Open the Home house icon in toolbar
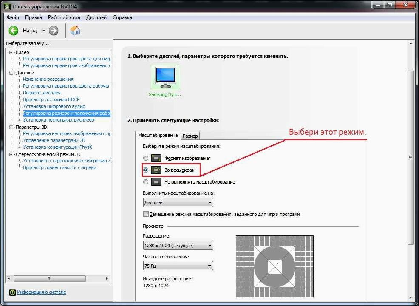 [x=75, y=31]
